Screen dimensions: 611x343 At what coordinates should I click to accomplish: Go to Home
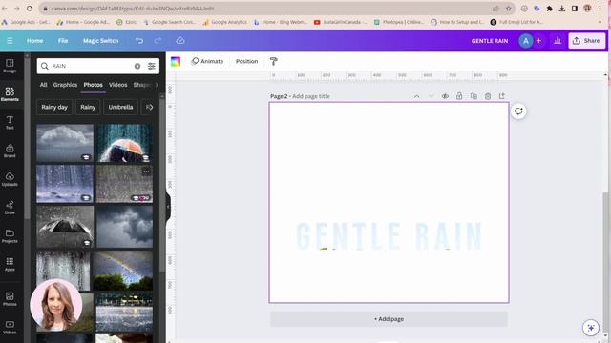34,40
